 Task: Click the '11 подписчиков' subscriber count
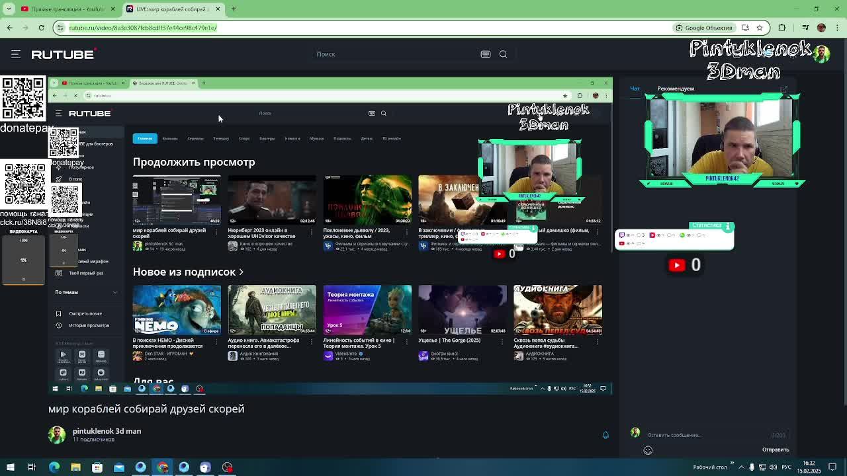pos(93,440)
